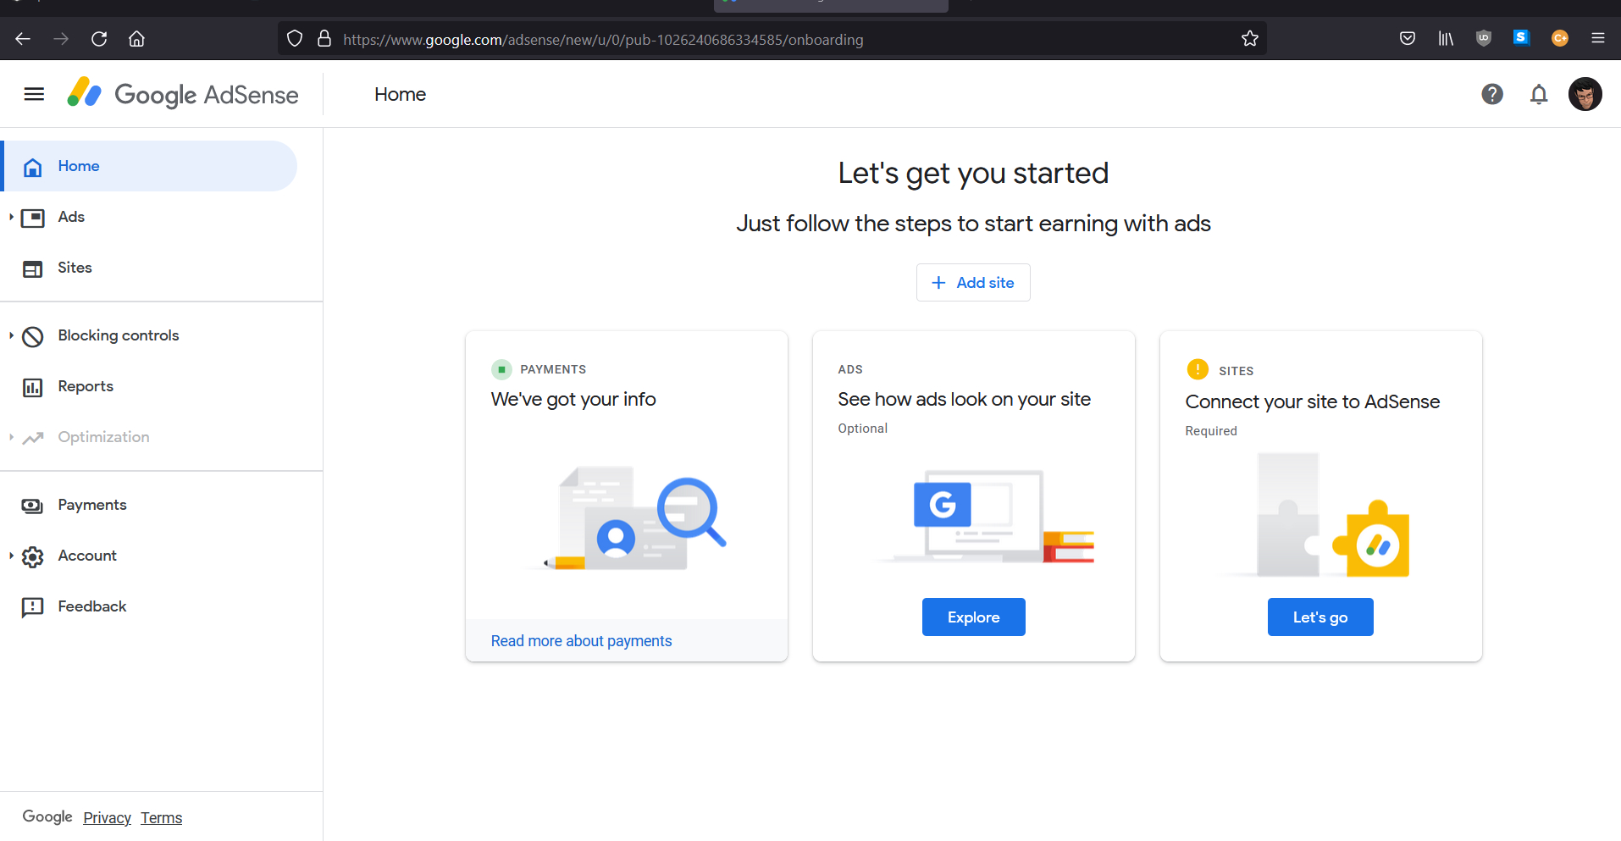
Task: Click the payments card illustration
Action: 627,517
